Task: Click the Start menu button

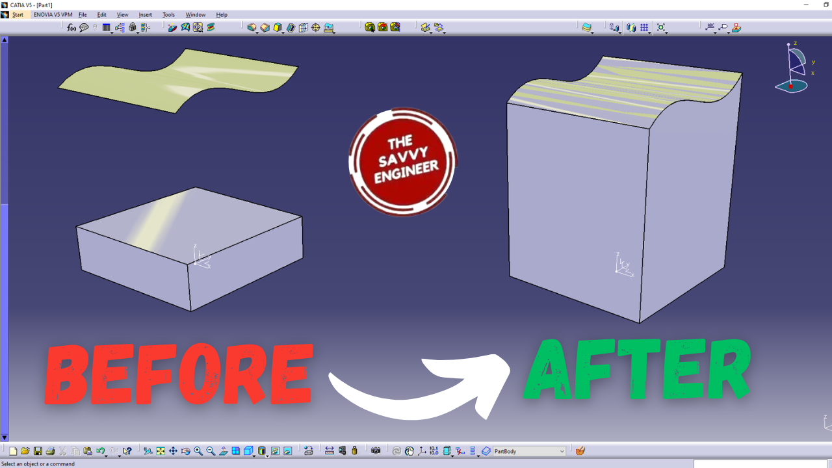Action: pos(18,15)
